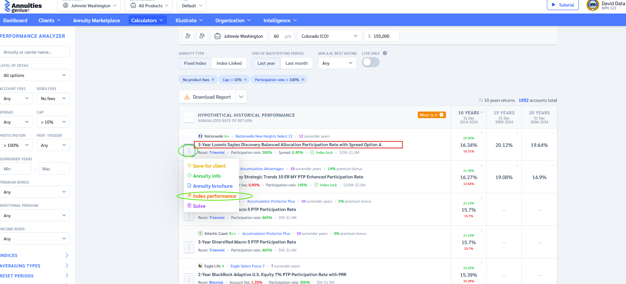Click the Eagle Life carrier logo icon
This screenshot has height=284, width=626.
click(200, 266)
